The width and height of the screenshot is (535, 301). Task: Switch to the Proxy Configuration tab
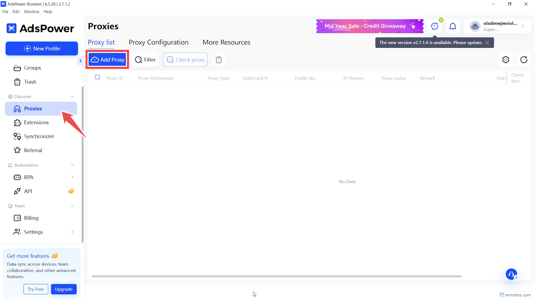(158, 42)
